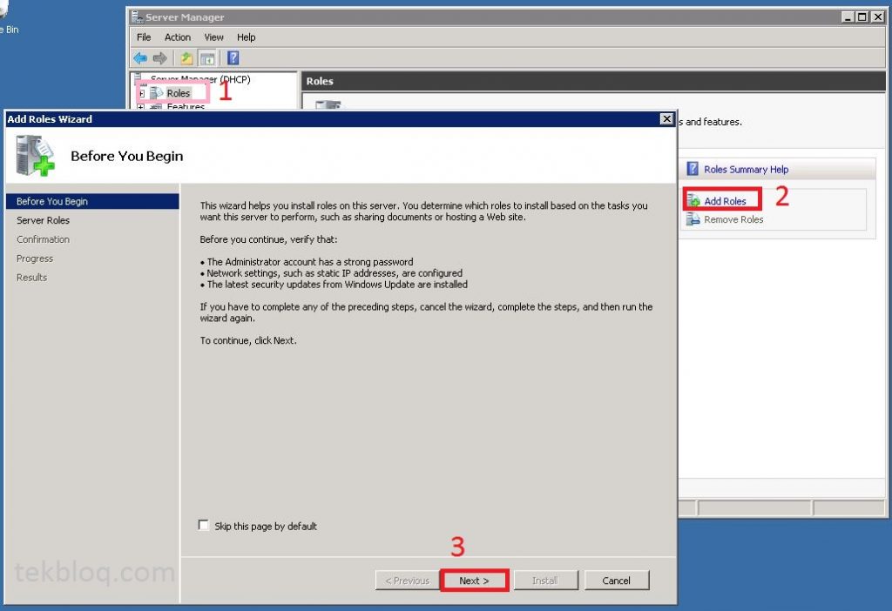The image size is (892, 611).
Task: Maximize the Server Manager window
Action: coord(862,17)
